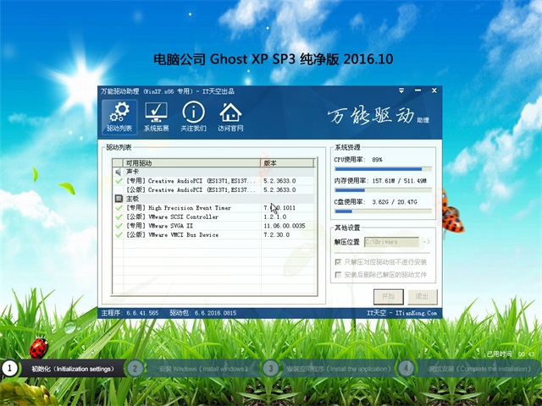Toggle check for VMware SCSI Controller
This screenshot has height=406, width=542.
coord(119,217)
